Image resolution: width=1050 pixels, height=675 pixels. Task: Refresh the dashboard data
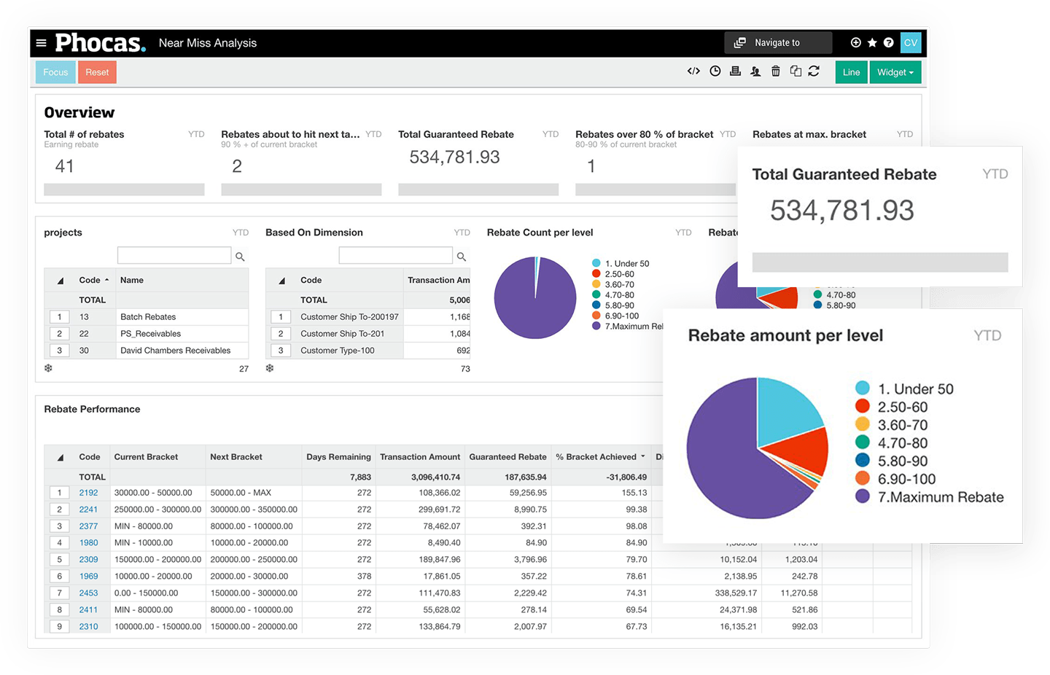(814, 71)
